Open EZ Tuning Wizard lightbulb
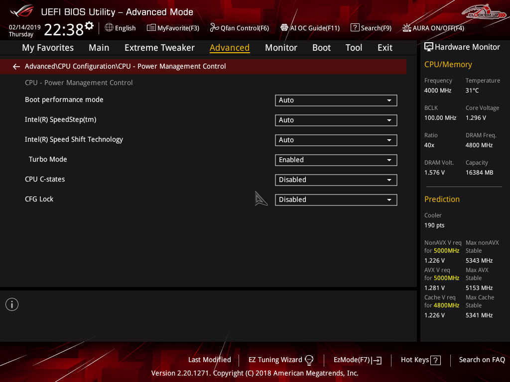Viewport: 510px width, 382px height. click(309, 360)
